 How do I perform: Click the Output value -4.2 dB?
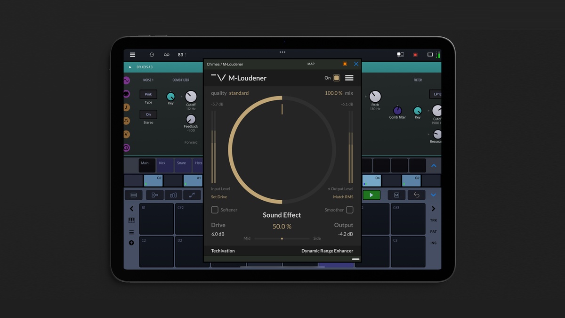345,234
